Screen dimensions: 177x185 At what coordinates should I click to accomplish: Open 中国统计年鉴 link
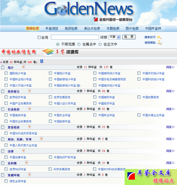(x=62, y=73)
